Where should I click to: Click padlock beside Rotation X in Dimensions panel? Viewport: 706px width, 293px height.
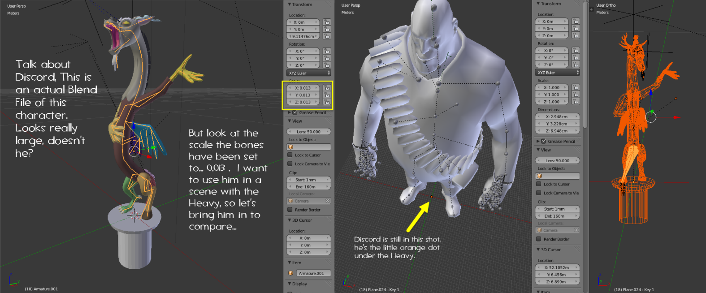pos(576,50)
